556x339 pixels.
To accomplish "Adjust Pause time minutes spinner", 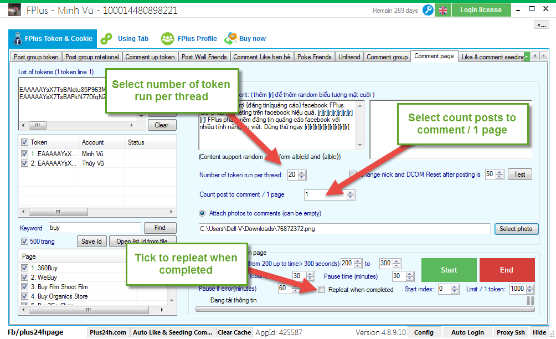I will [410, 276].
